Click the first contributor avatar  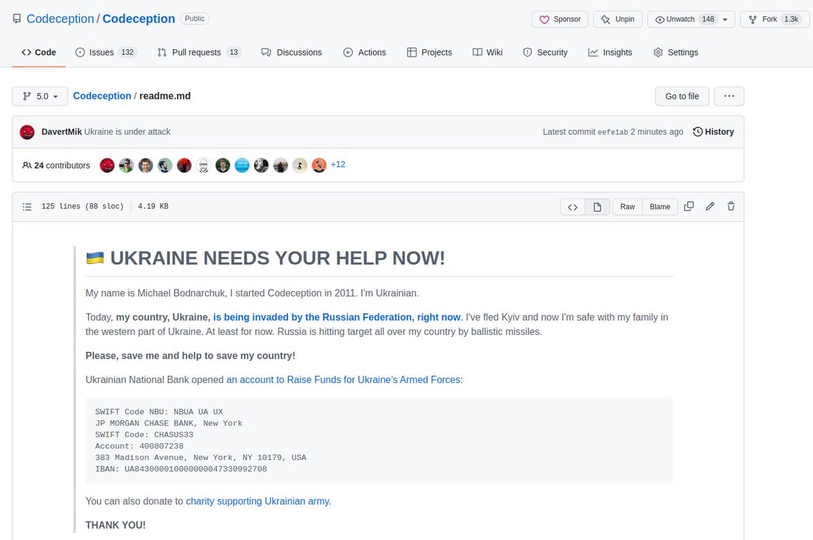pos(107,165)
